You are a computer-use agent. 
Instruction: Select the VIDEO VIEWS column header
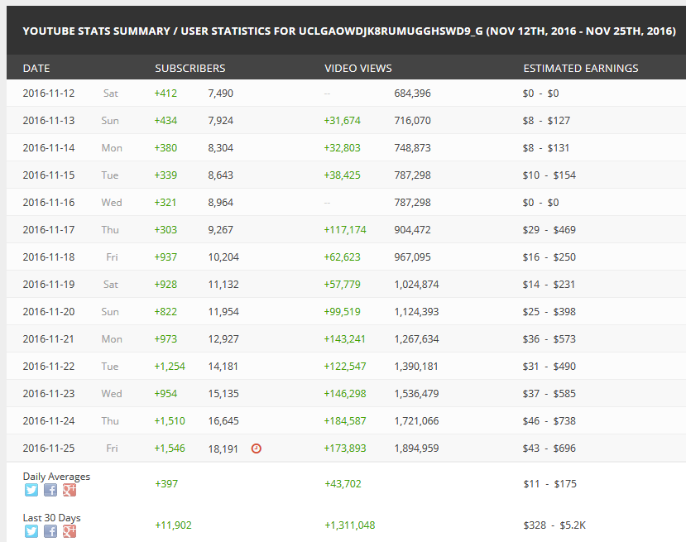click(x=358, y=68)
